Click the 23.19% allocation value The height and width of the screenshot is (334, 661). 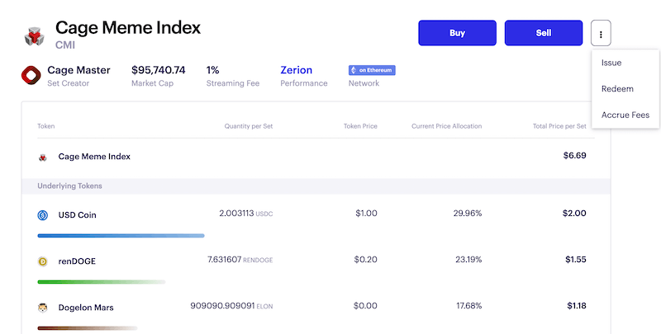(468, 260)
